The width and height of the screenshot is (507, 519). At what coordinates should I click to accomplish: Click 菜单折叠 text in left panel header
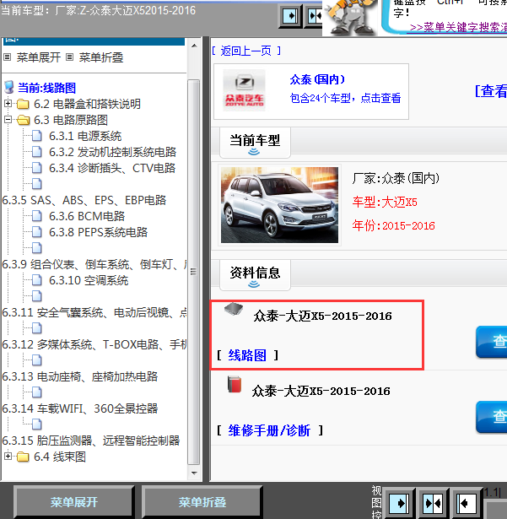(101, 57)
